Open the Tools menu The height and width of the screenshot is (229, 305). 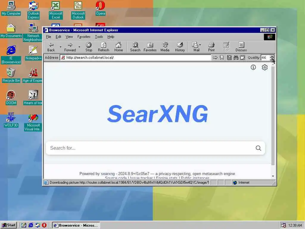[x=99, y=37]
